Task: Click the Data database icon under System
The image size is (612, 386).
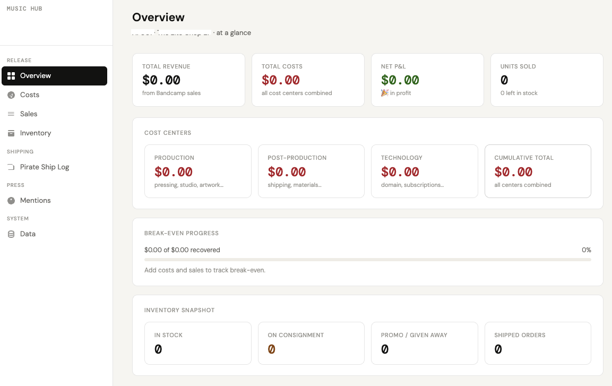Action: [x=12, y=234]
